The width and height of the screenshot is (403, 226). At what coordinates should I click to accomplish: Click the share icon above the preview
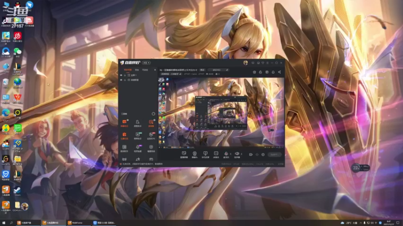pyautogui.click(x=280, y=72)
